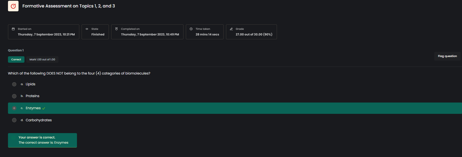The image size is (462, 157).
Task: Click the Formative Assessment page title
Action: click(x=68, y=6)
